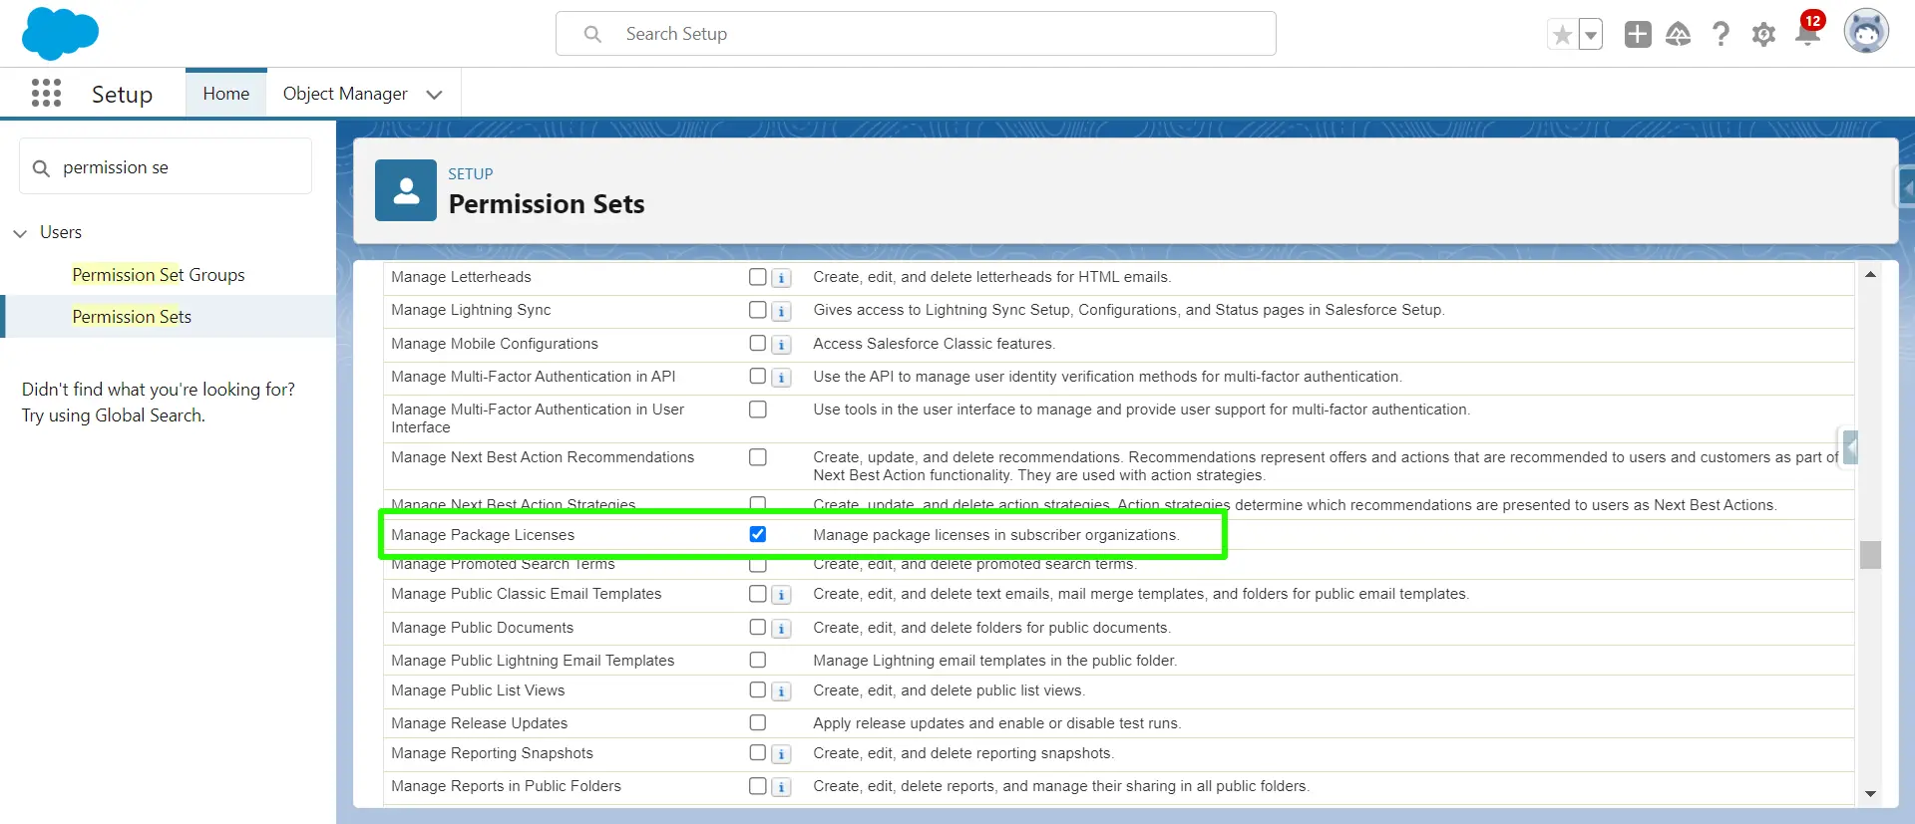
Task: Open the user profile avatar
Action: coord(1866,32)
